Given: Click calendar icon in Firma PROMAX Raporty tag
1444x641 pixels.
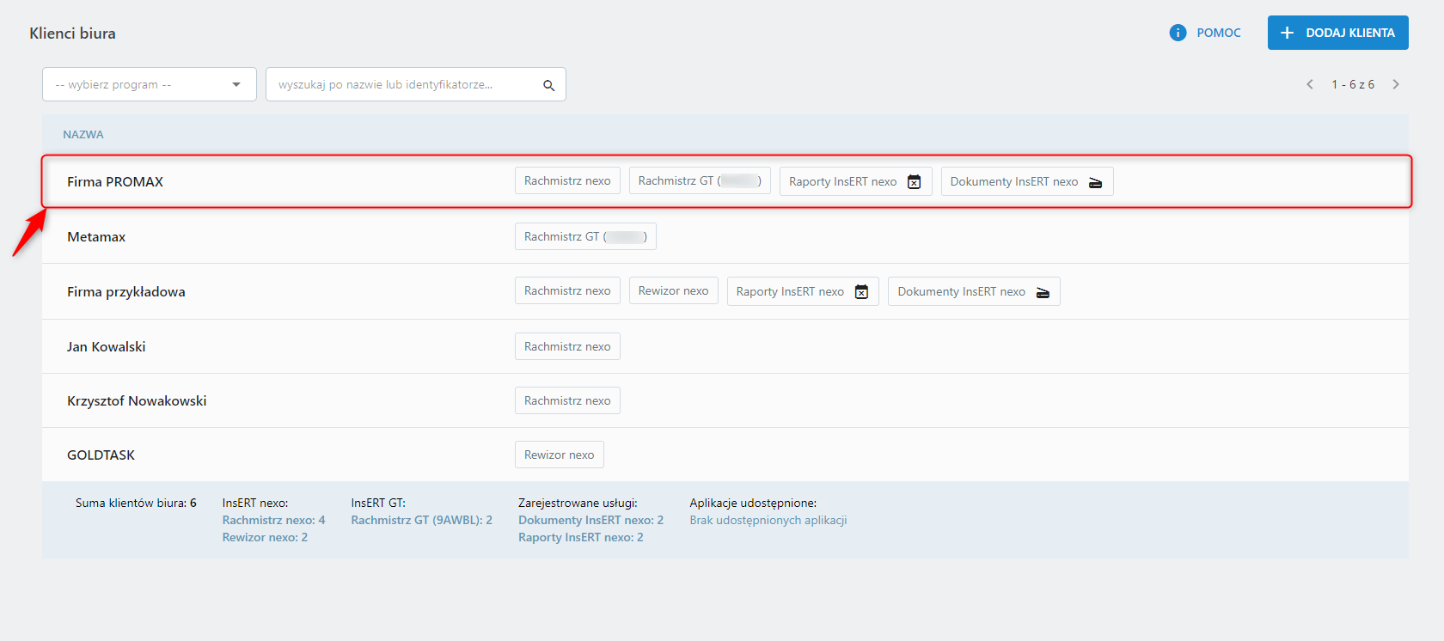Looking at the screenshot, I should (915, 181).
